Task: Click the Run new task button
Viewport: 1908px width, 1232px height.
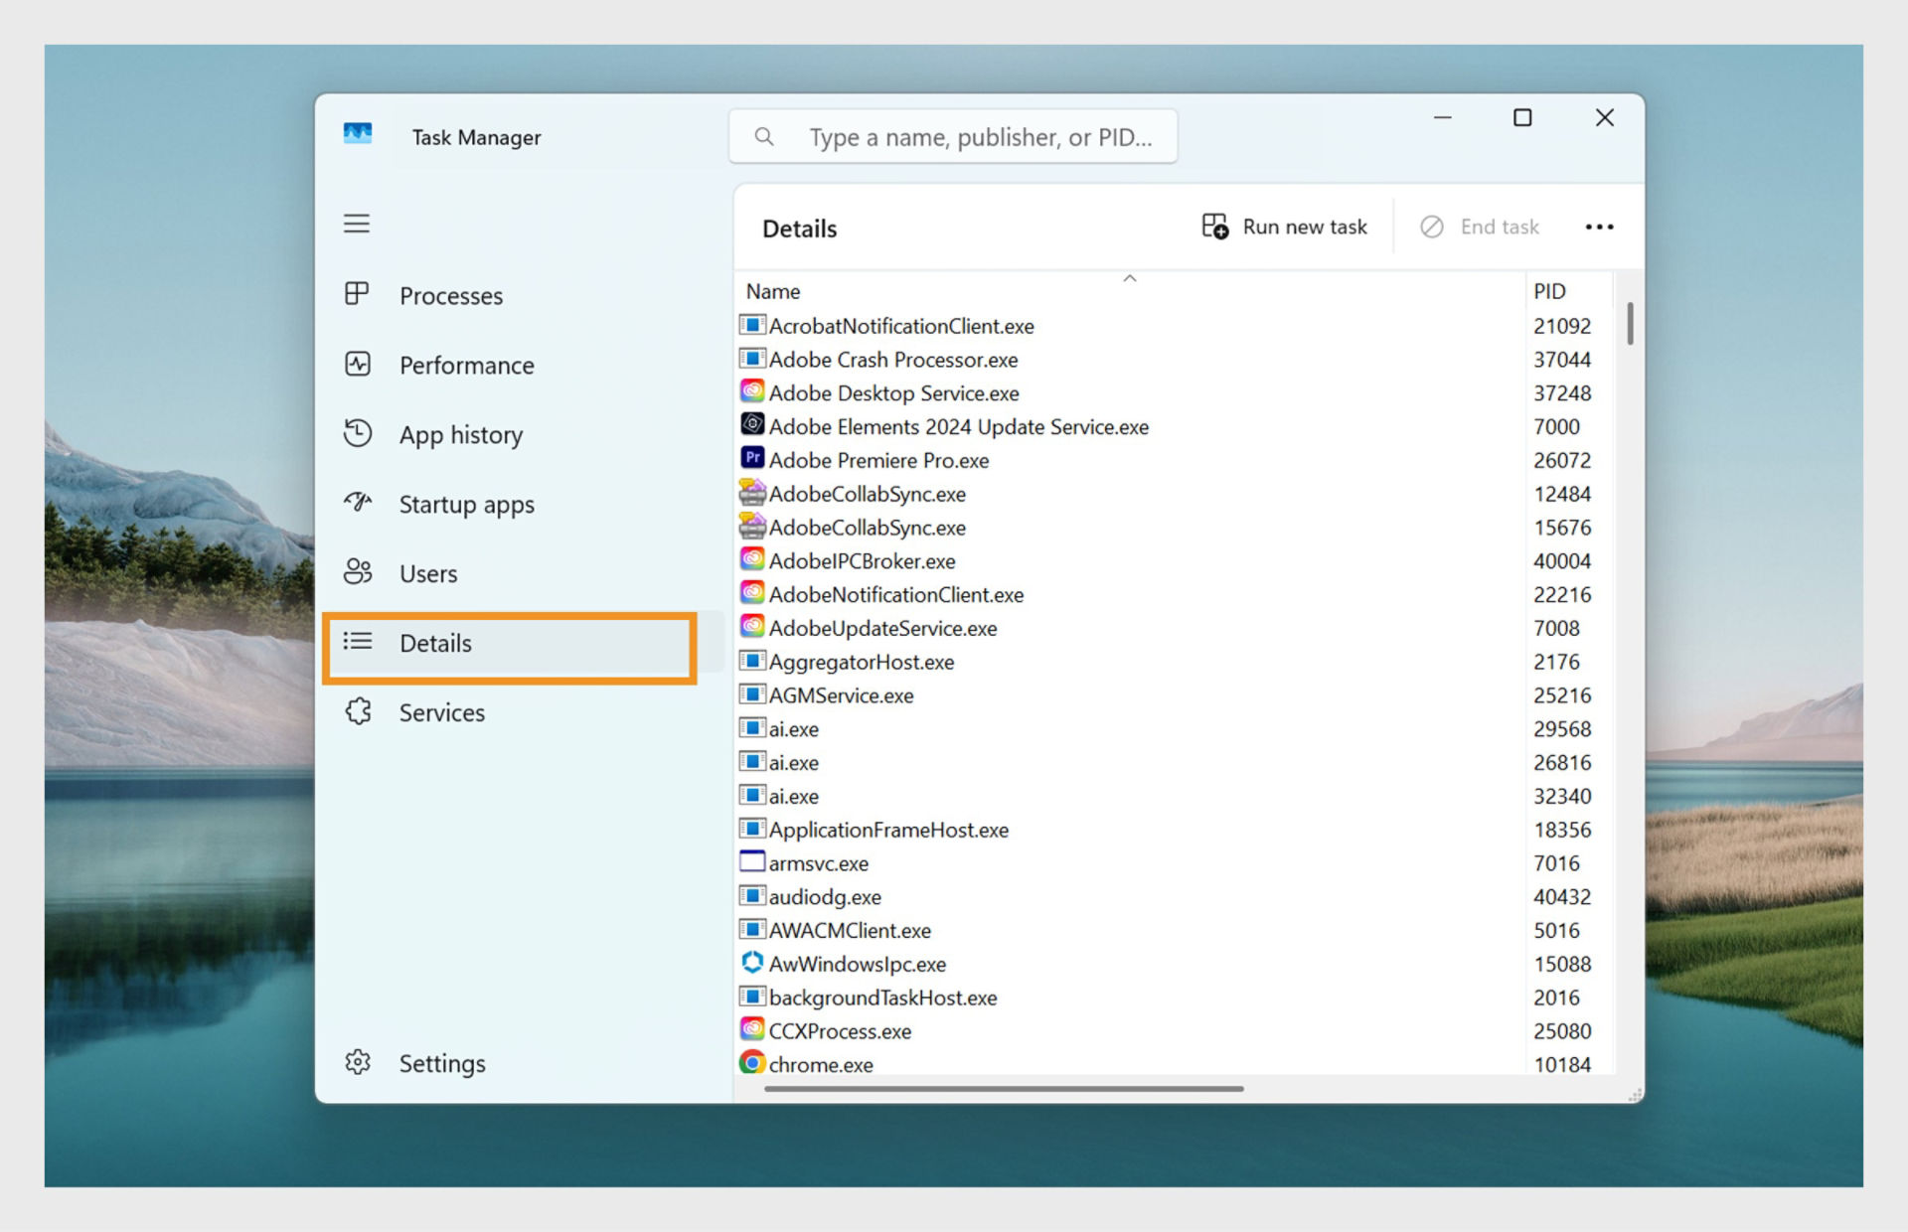Action: [1283, 227]
